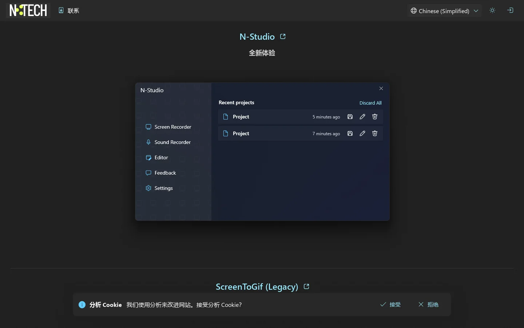Click the 7 minutes ago timestamp
524x328 pixels.
point(326,134)
